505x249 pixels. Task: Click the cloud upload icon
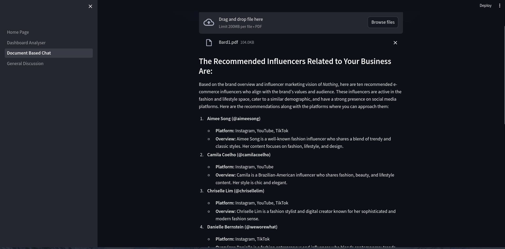pyautogui.click(x=209, y=22)
